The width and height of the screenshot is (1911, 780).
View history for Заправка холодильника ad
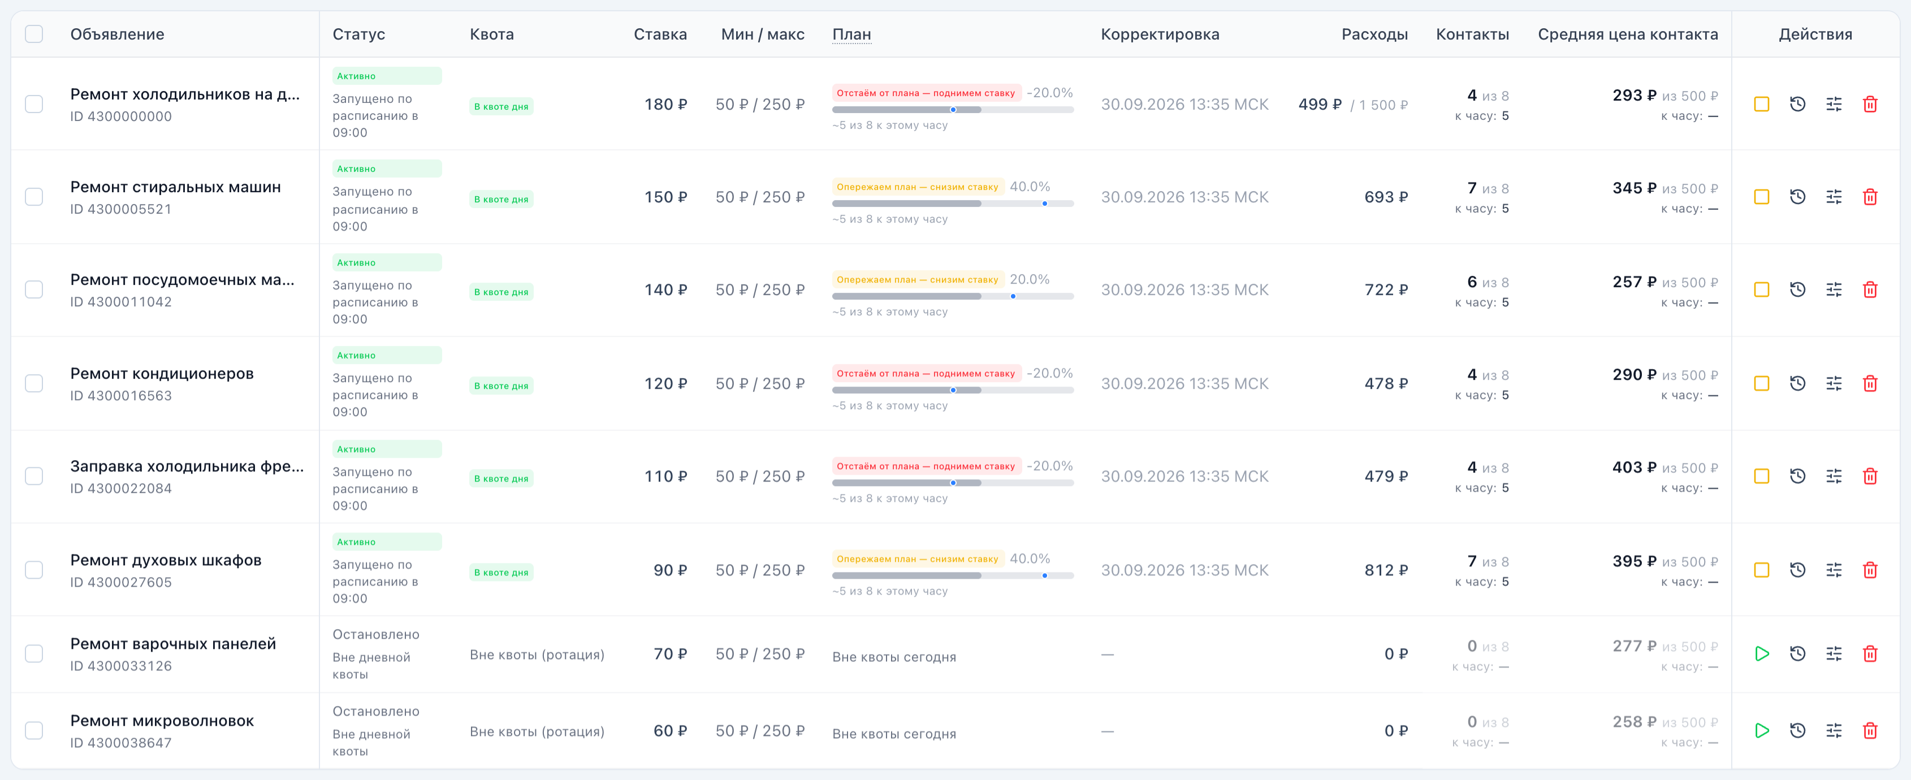[x=1797, y=476]
